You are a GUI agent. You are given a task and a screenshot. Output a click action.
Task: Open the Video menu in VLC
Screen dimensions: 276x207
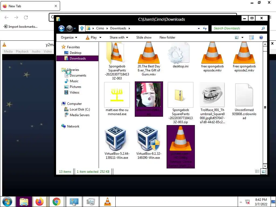48,51
